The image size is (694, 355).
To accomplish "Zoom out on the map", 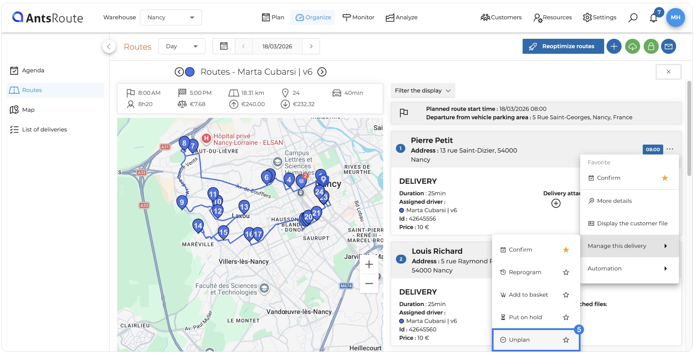I will tap(369, 283).
